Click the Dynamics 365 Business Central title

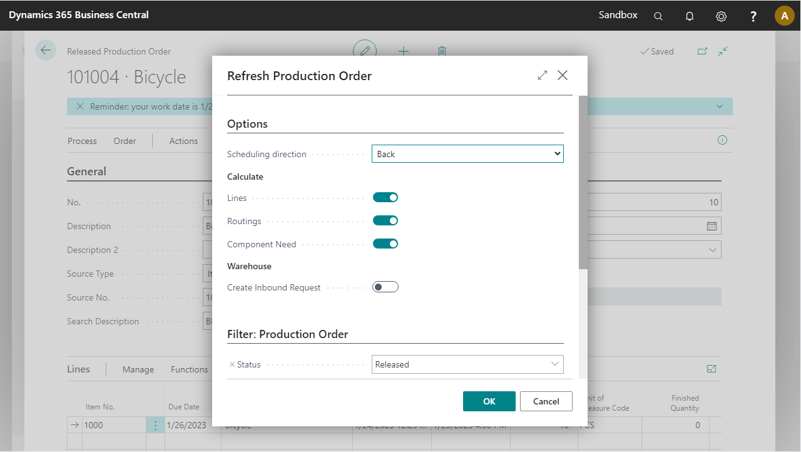[79, 15]
